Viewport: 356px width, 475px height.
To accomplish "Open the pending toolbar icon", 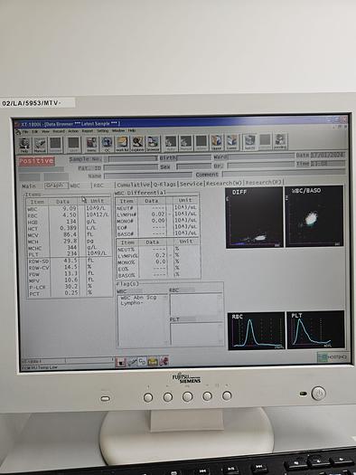I will [280, 142].
